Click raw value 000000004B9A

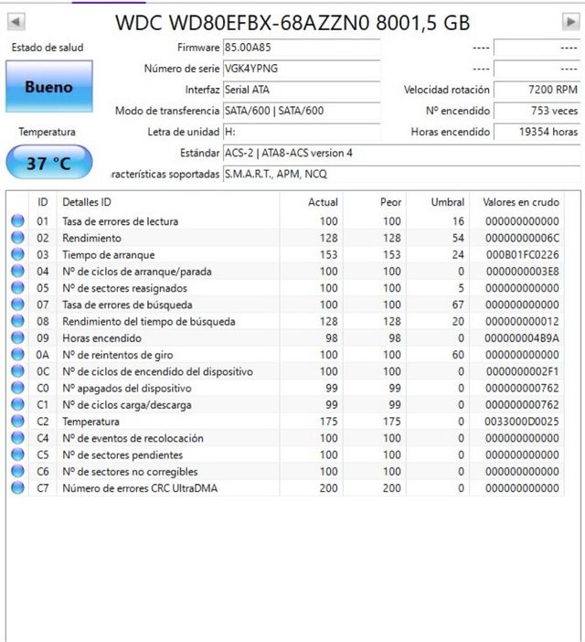522,338
